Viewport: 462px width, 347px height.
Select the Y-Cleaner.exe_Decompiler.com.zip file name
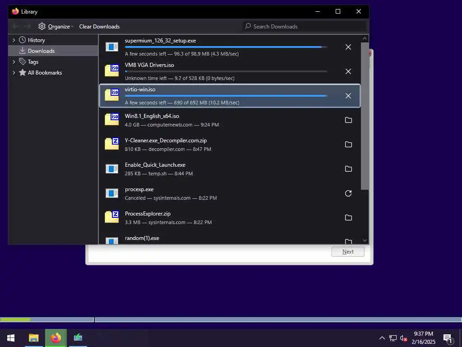click(166, 141)
